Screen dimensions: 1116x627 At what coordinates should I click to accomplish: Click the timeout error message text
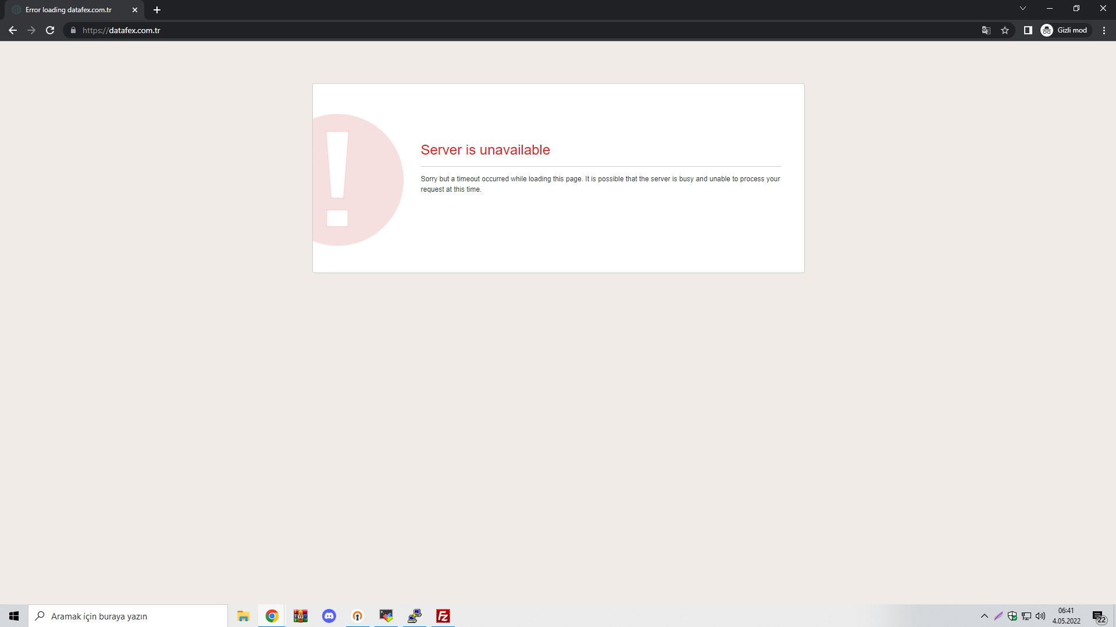600,184
